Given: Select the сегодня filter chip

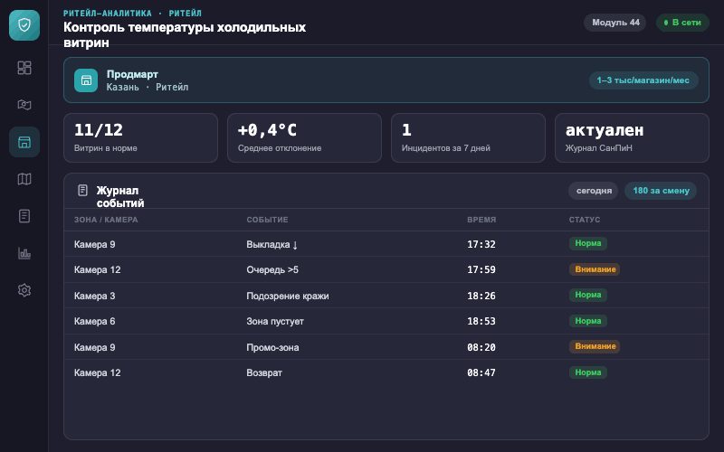Looking at the screenshot, I should point(594,191).
